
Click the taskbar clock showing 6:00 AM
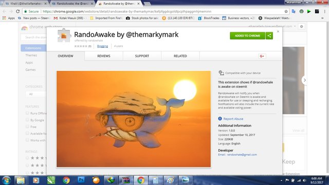(317, 180)
